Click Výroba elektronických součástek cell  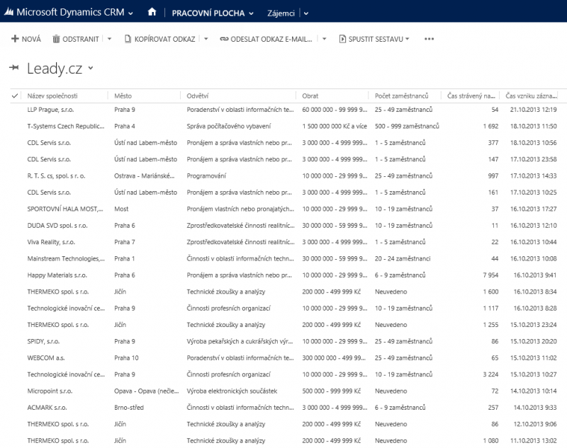coord(232,391)
